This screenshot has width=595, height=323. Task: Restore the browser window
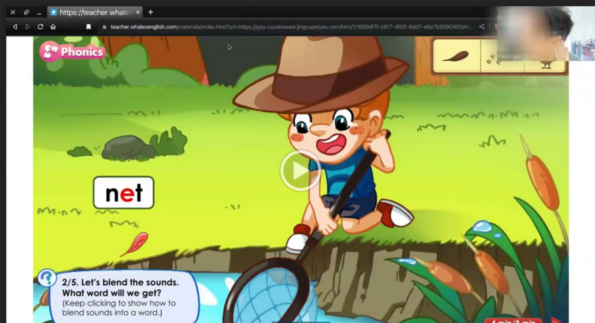click(26, 12)
